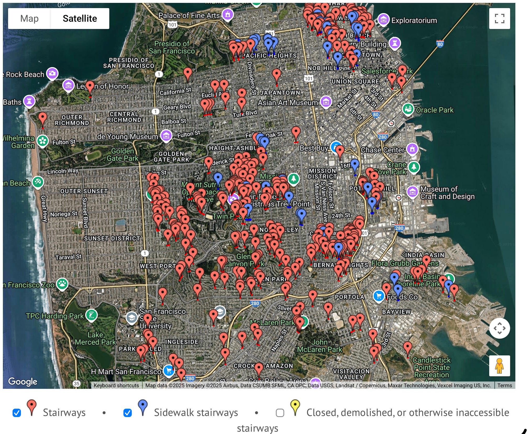Select the Palace of Fine Arts marker
530x434 pixels.
227,14
